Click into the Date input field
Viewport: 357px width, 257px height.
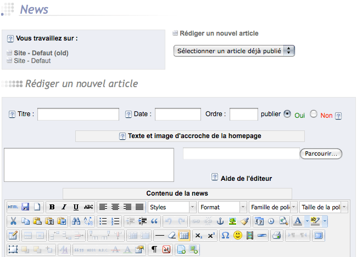[178, 114]
